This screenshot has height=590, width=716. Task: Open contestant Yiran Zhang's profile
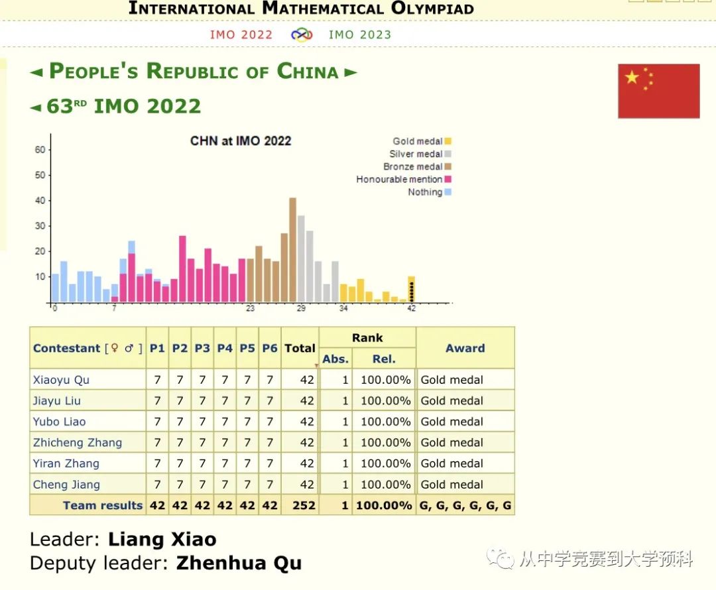66,464
